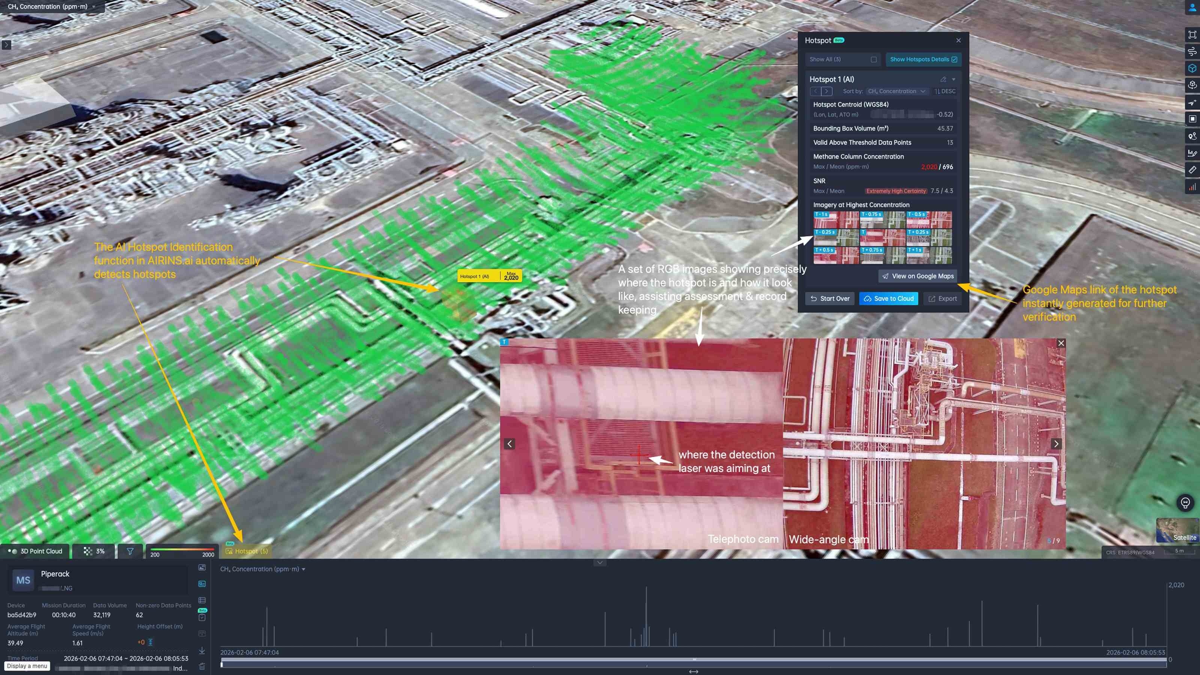Click the funnel filter icon
1200x675 pixels.
130,551
